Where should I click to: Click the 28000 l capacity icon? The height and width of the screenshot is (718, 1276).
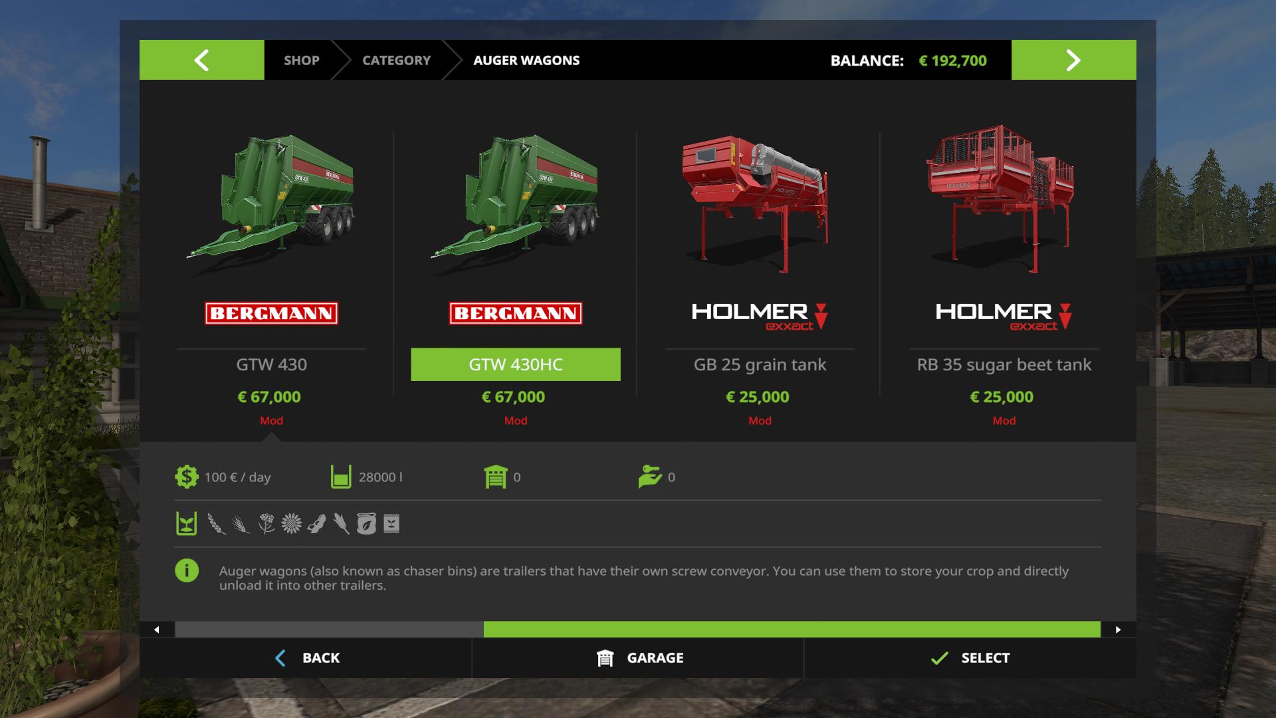(341, 477)
